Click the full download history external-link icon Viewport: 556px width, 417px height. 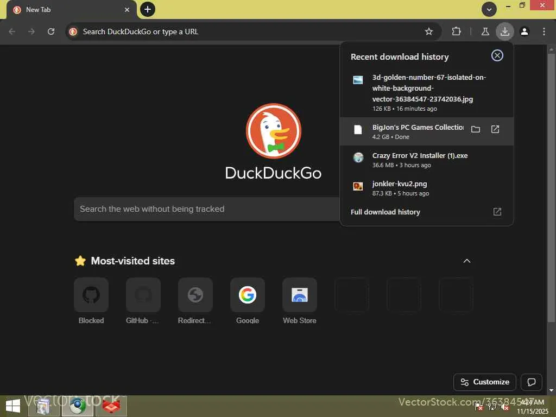[x=497, y=212]
